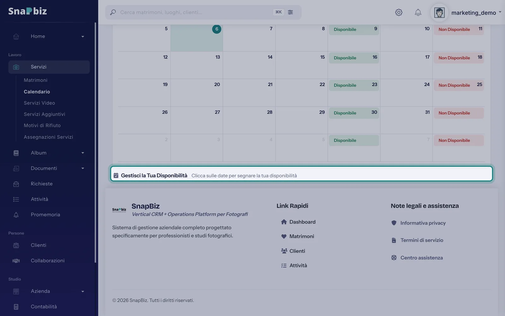This screenshot has height=316, width=505.
Task: Open Assegnazioni Servizi in sidebar
Action: pos(48,137)
